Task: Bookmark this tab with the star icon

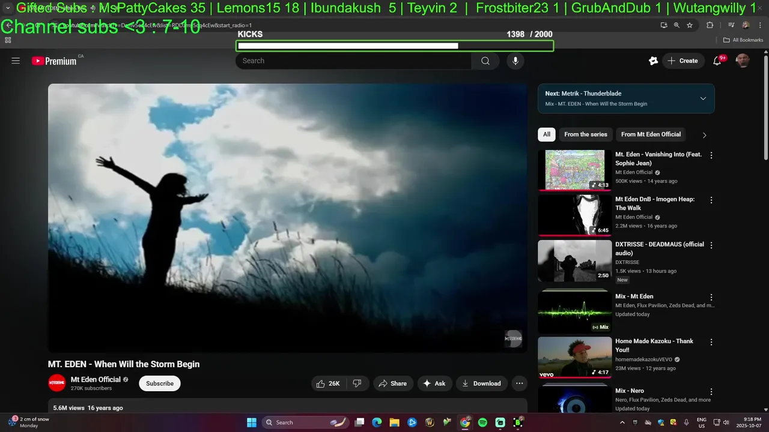Action: click(x=690, y=25)
